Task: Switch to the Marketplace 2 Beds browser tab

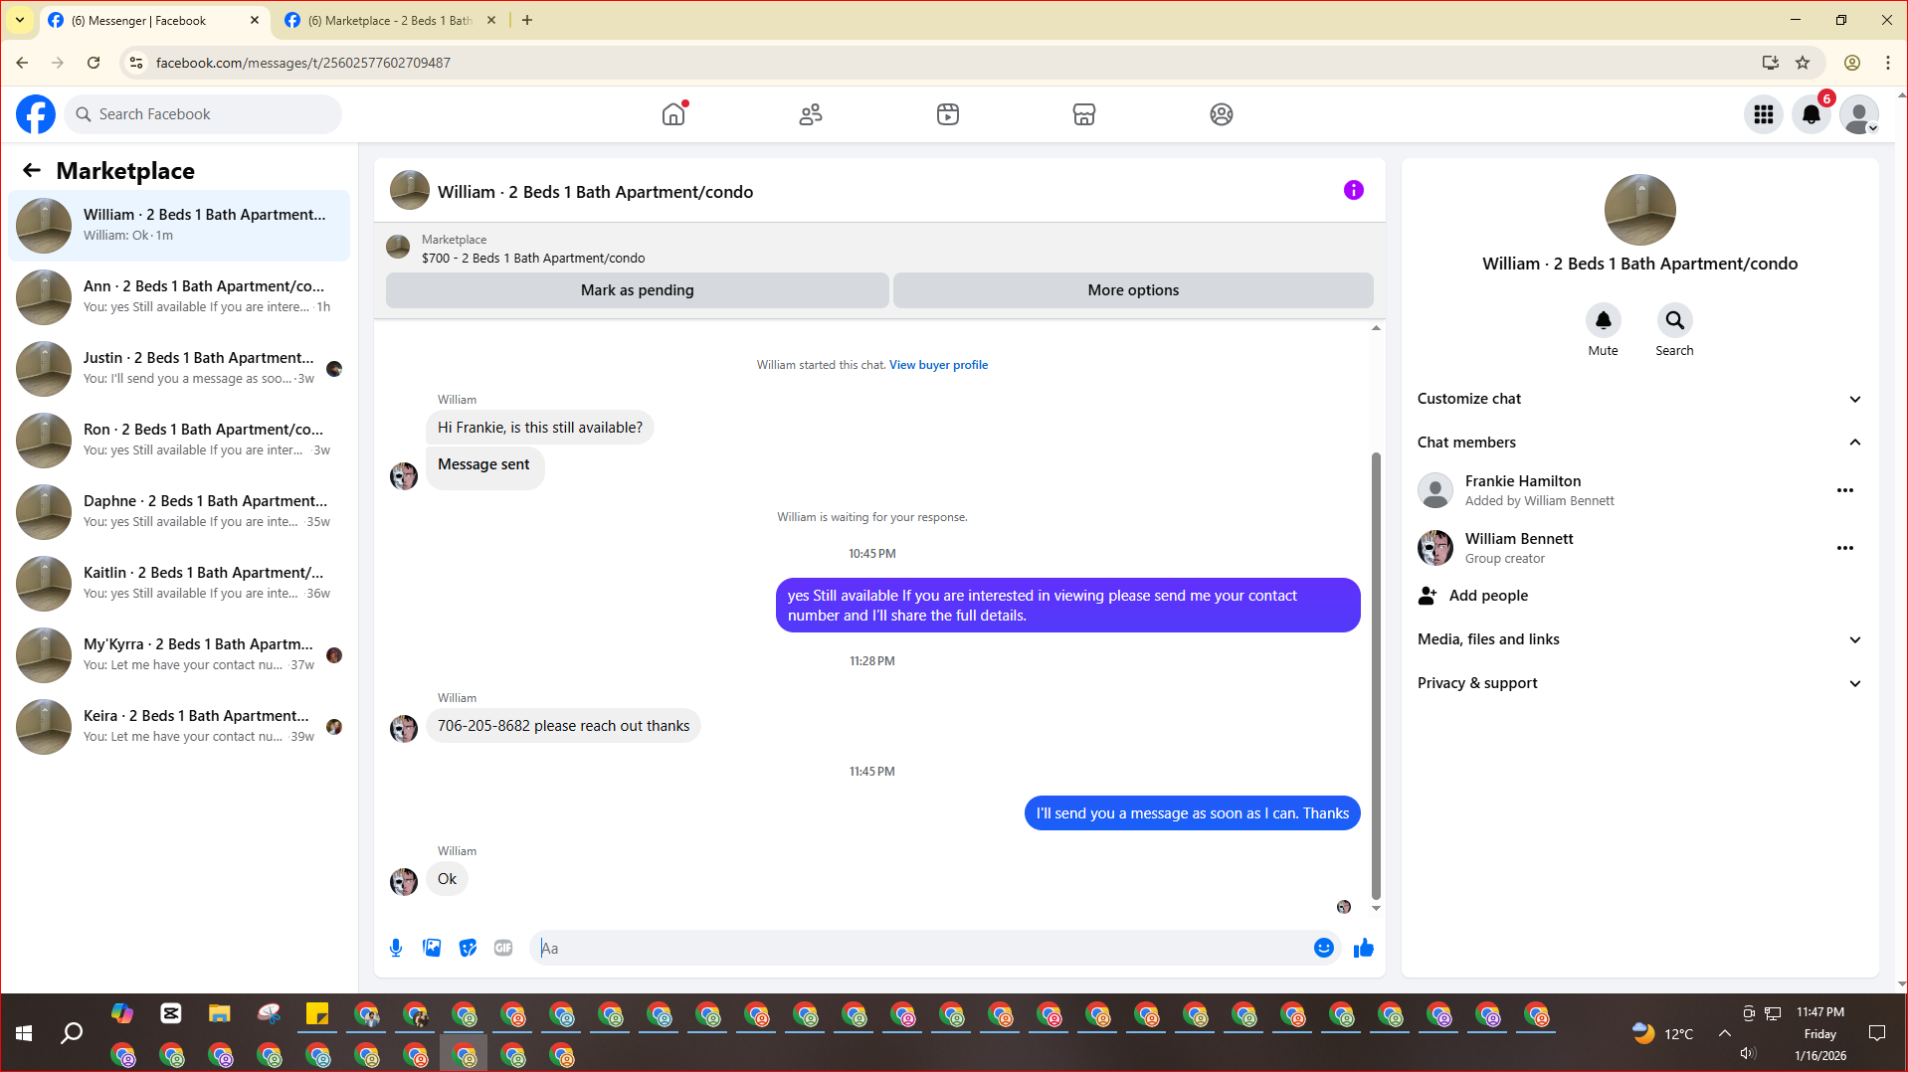Action: pyautogui.click(x=389, y=20)
